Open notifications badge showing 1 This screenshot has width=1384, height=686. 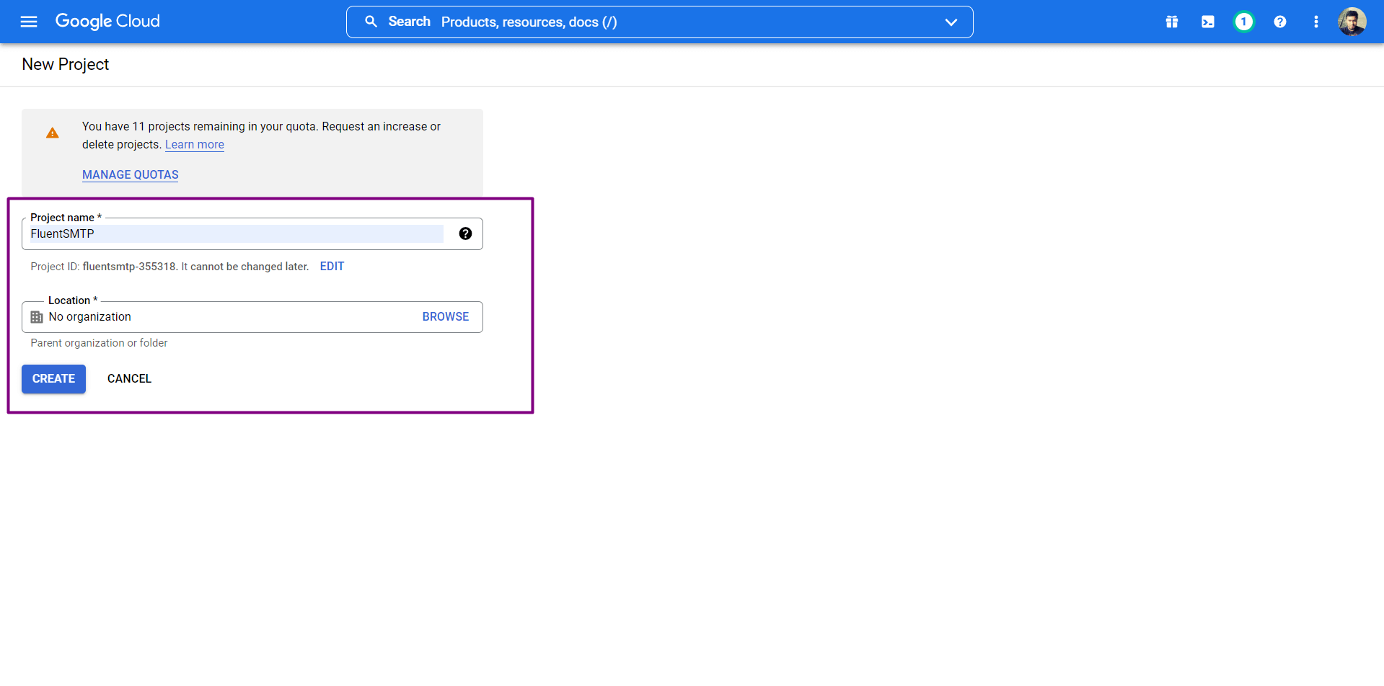1243,22
